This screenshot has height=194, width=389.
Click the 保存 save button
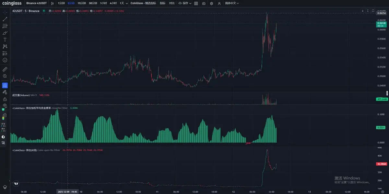[183, 3]
